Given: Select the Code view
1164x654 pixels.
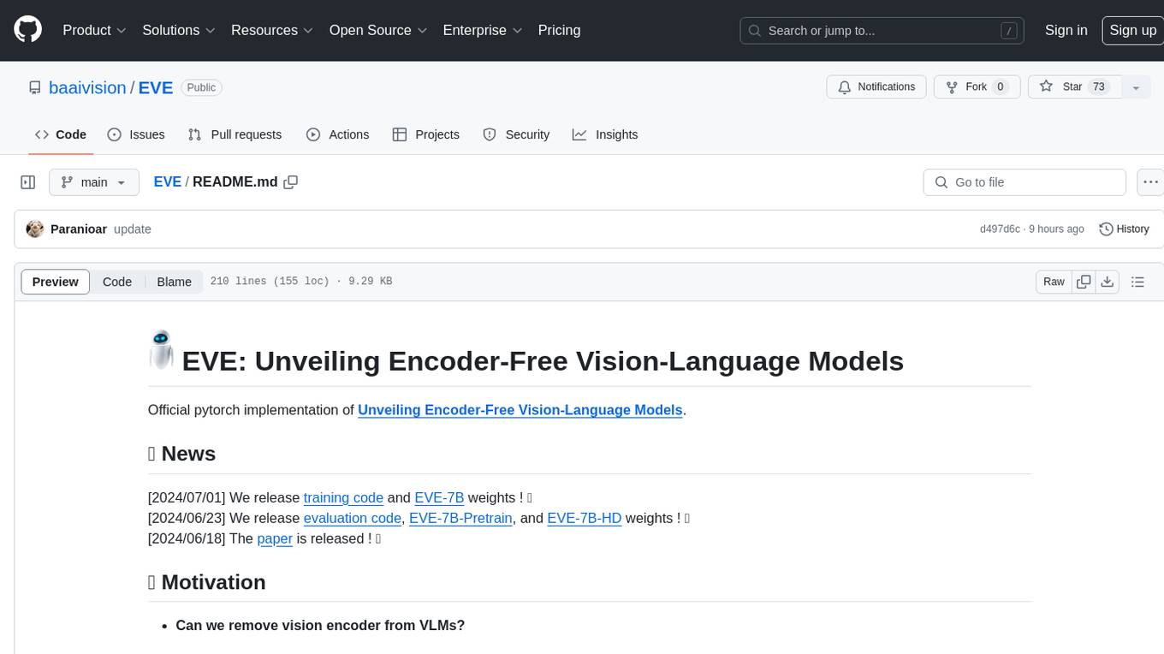Looking at the screenshot, I should pos(117,282).
